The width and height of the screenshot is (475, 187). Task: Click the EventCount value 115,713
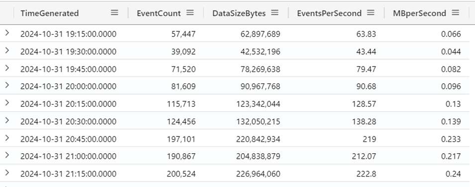[x=181, y=104]
